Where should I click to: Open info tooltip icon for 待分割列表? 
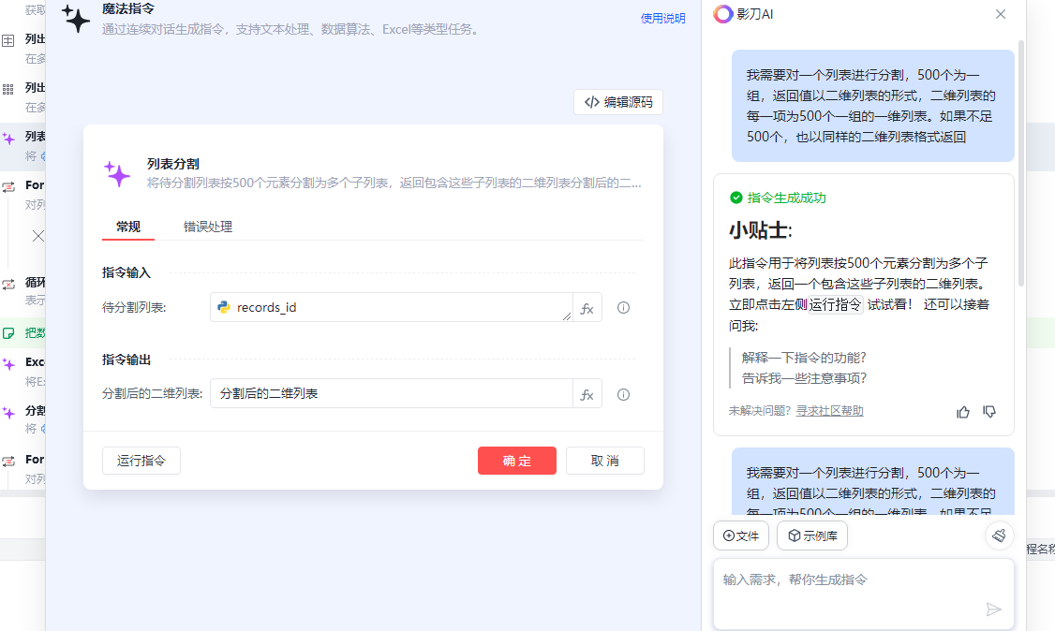pos(623,308)
